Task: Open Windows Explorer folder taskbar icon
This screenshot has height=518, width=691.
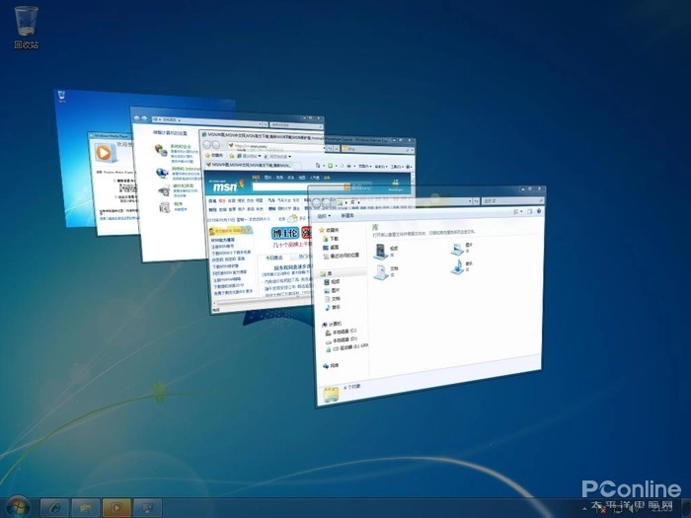Action: click(x=85, y=506)
